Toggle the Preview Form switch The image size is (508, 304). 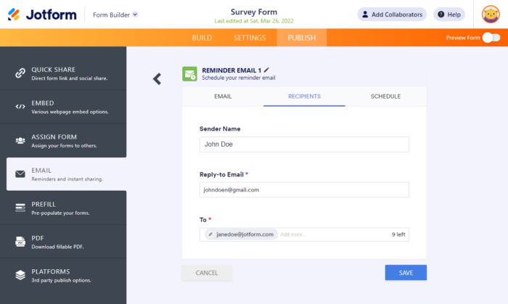point(491,38)
